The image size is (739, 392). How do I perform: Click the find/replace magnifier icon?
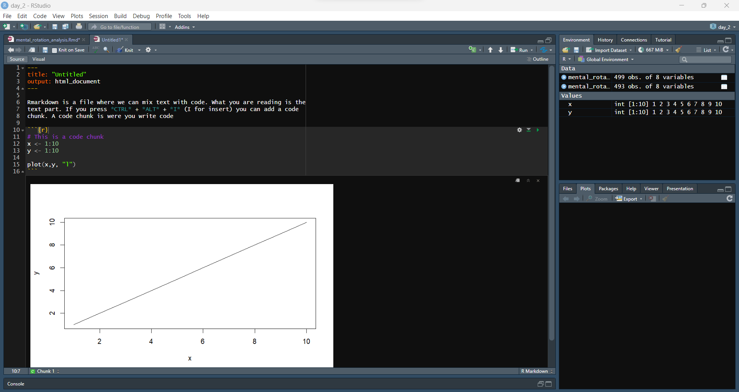point(106,50)
